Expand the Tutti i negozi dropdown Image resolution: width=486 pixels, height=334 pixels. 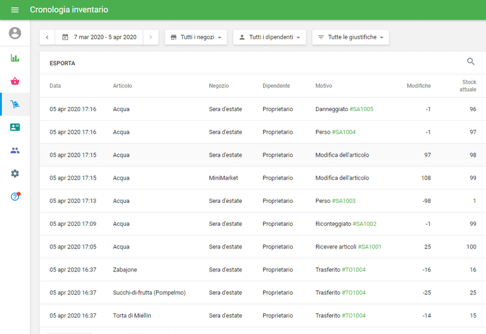pyautogui.click(x=196, y=37)
